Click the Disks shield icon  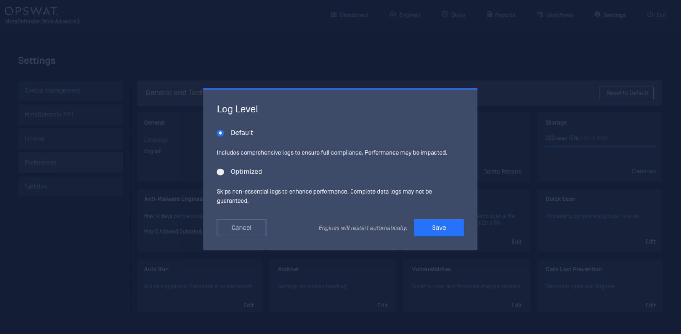445,14
